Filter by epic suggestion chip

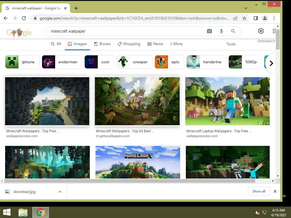[x=169, y=62]
